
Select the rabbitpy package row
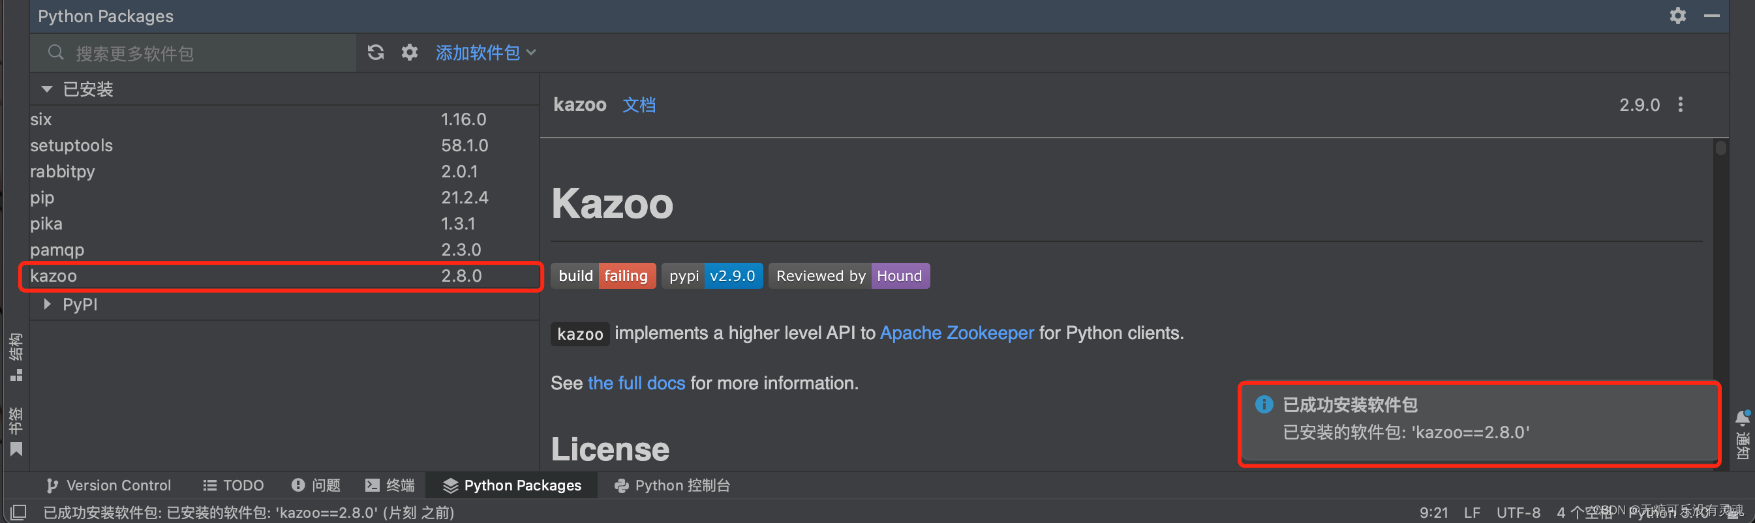coord(283,172)
